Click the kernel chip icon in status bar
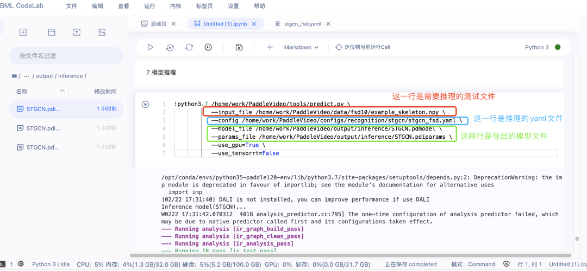 [x=21, y=264]
